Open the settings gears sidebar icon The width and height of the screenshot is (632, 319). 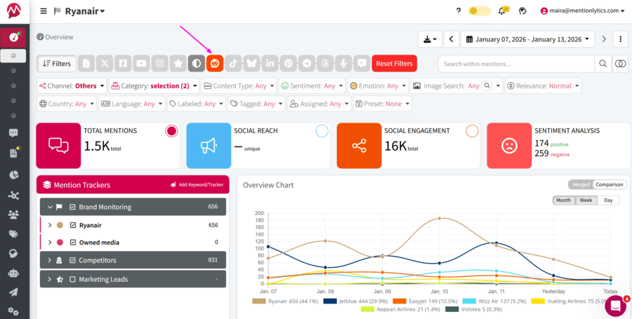tap(13, 312)
